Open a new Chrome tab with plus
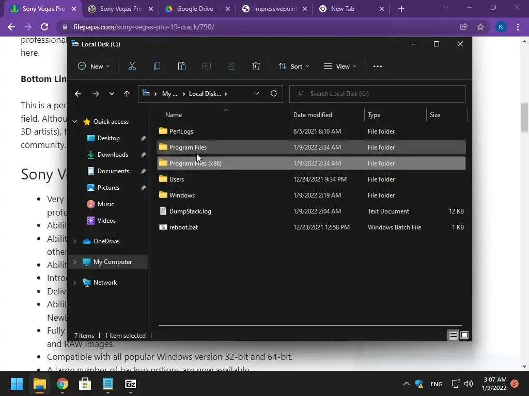 401,9
